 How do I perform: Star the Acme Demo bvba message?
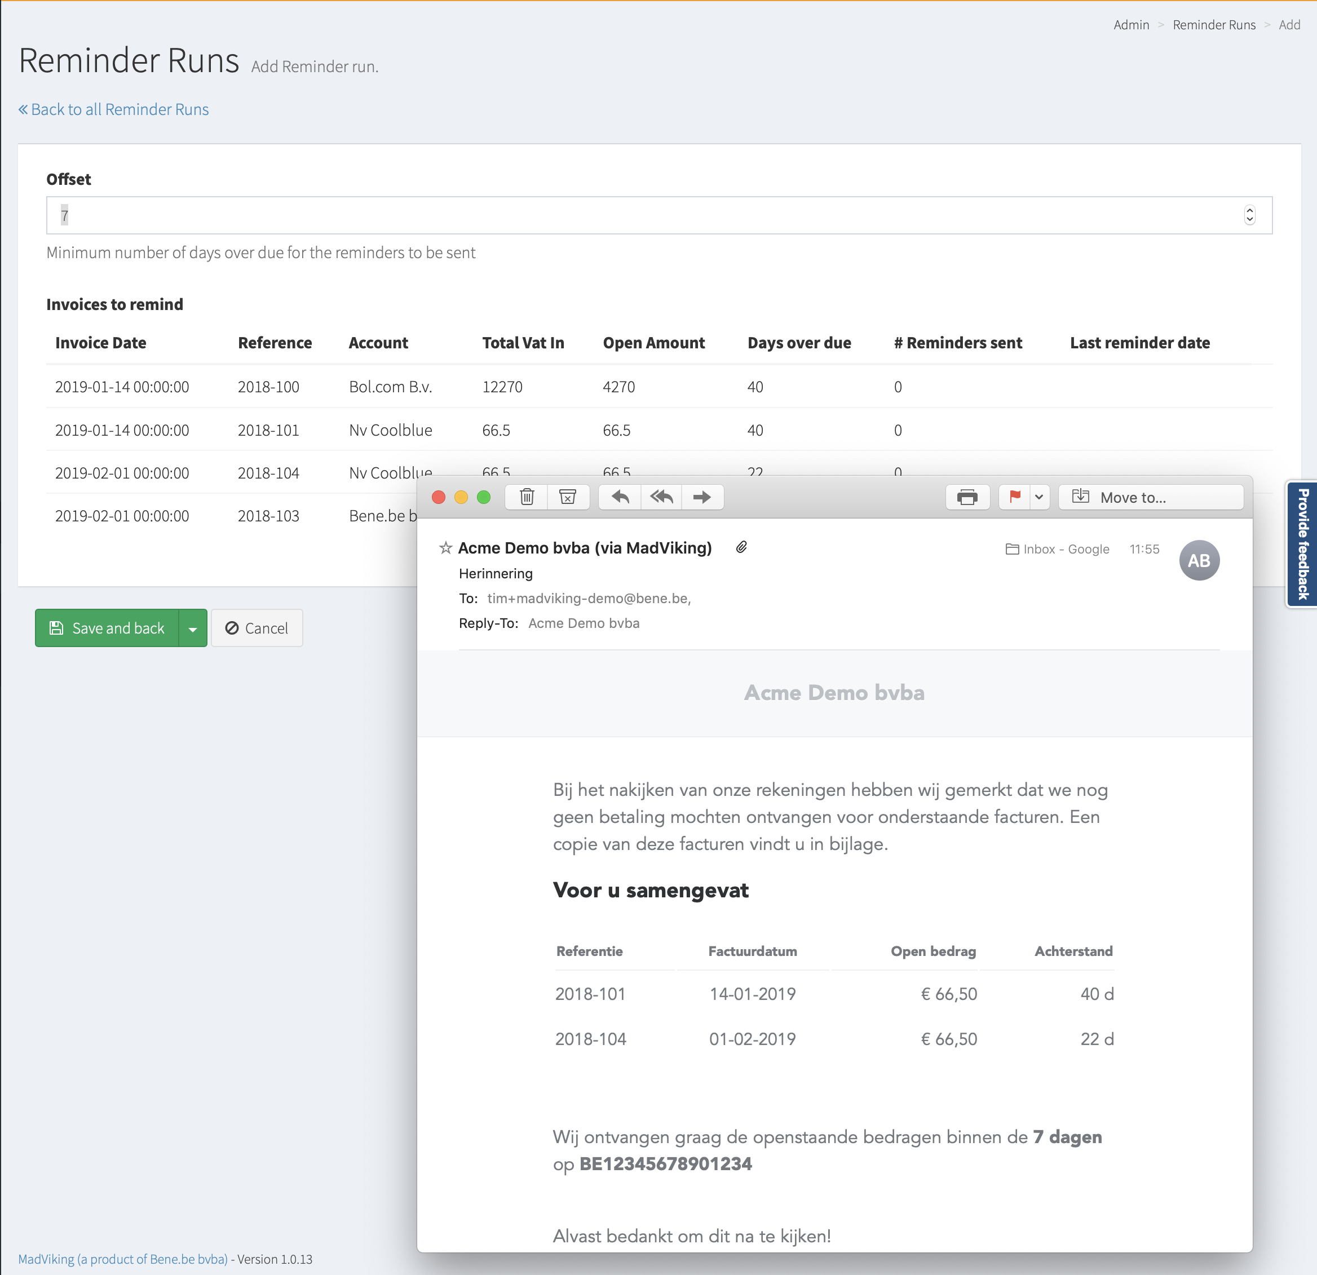(x=445, y=548)
